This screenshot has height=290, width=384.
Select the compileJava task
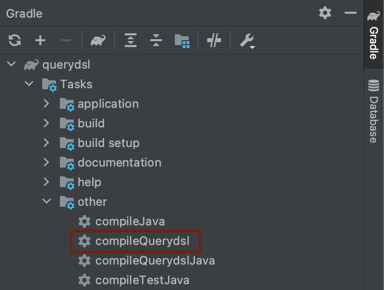coord(130,221)
